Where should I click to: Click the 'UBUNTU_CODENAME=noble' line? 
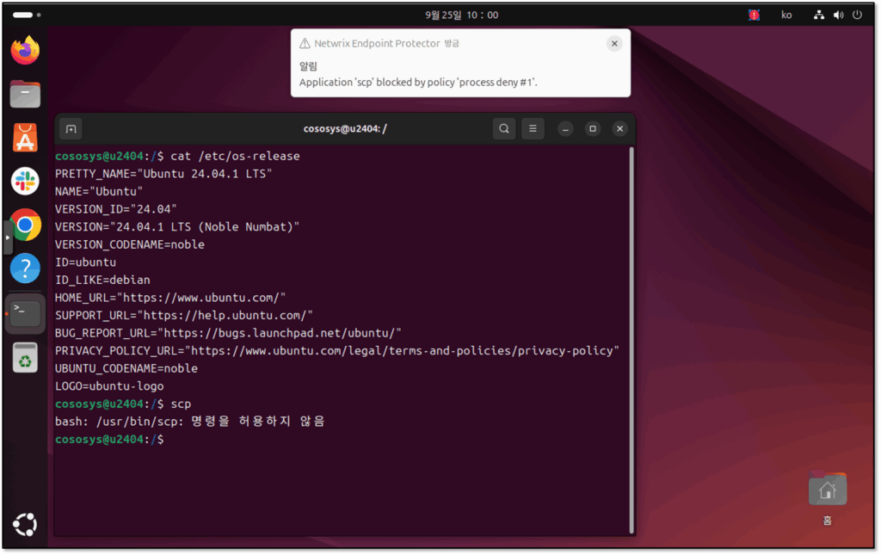click(x=126, y=368)
